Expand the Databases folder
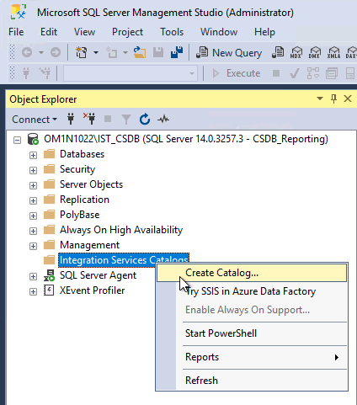 pos(33,155)
